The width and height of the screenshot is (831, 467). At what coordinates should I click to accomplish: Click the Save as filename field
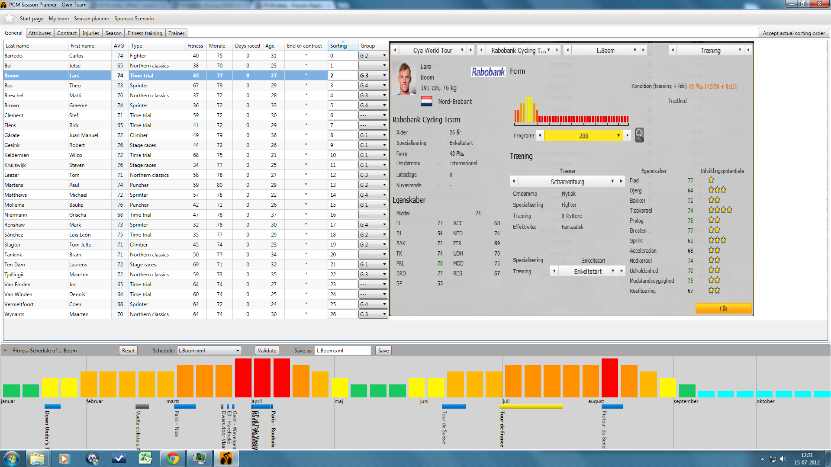[342, 351]
